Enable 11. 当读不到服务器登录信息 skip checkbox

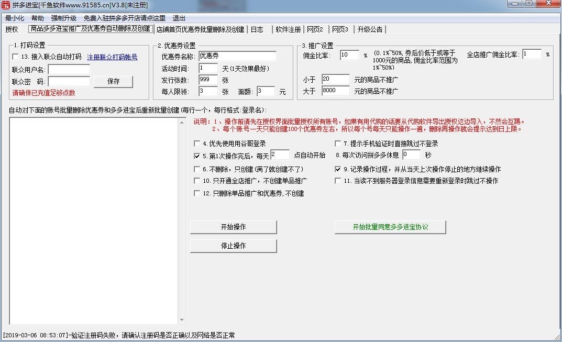[x=338, y=181]
